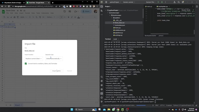Click the Import data button
Screen dimensions: 199x112
tap(56, 71)
